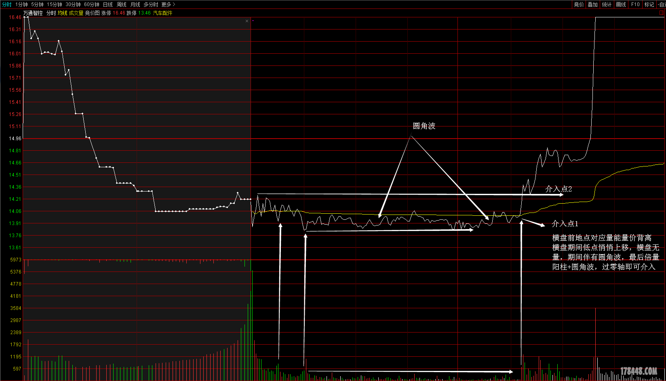Image resolution: width=666 pixels, height=381 pixels.
Task: Select the 15分钟 period tab
Action: click(x=55, y=4)
